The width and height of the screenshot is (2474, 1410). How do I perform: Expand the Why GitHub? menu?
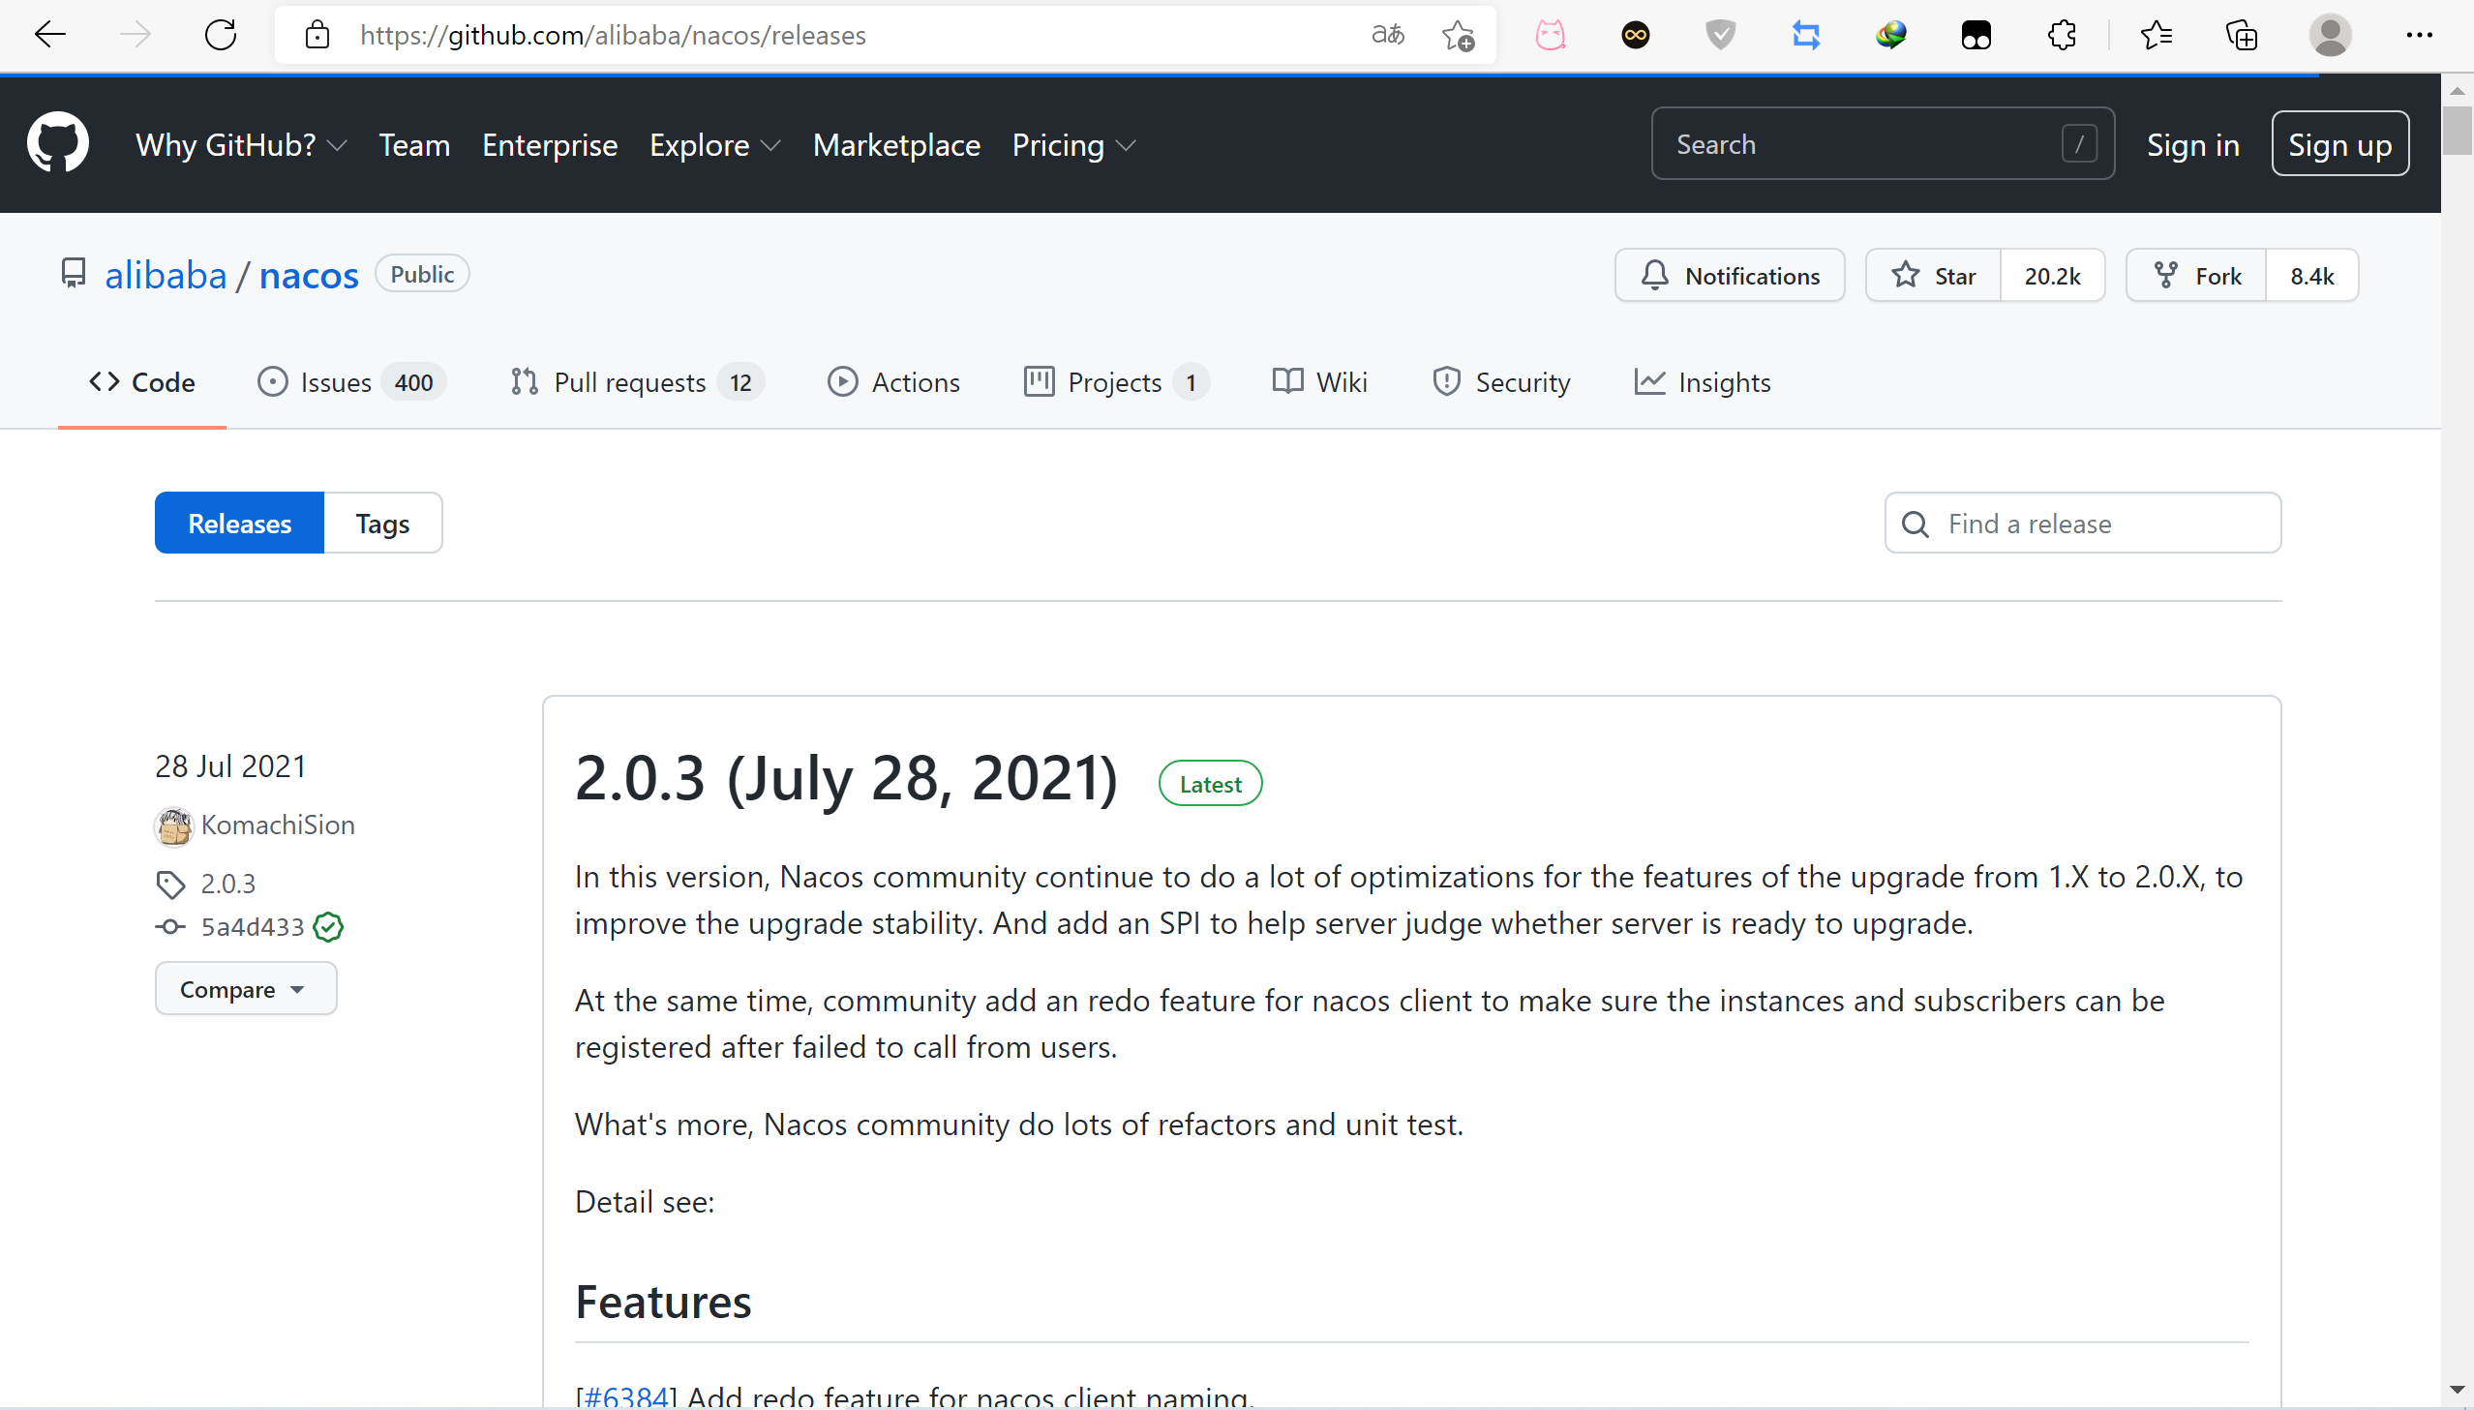point(241,145)
